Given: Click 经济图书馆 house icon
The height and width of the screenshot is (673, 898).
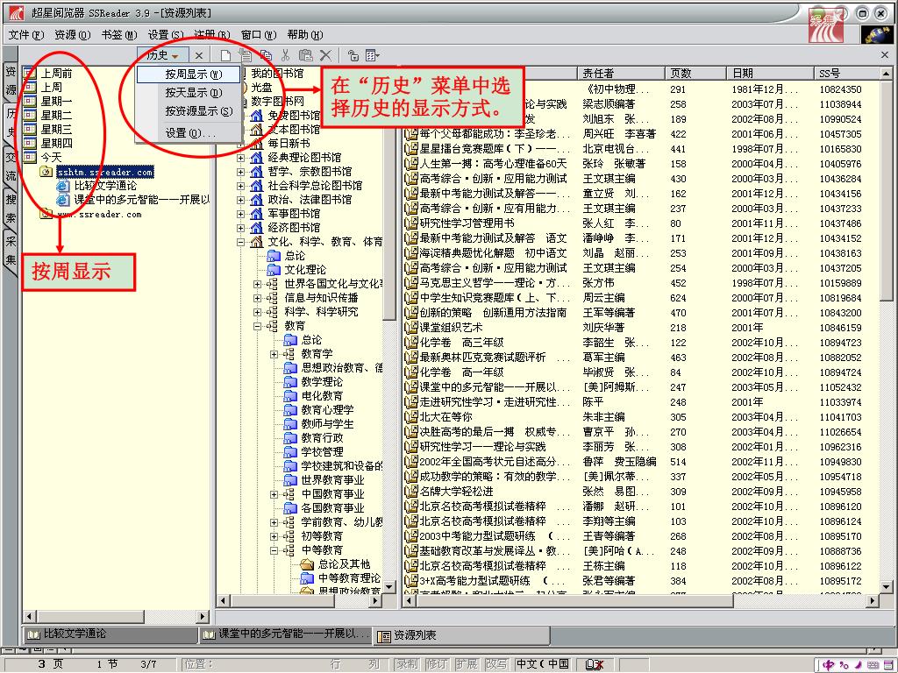Looking at the screenshot, I should tap(257, 227).
